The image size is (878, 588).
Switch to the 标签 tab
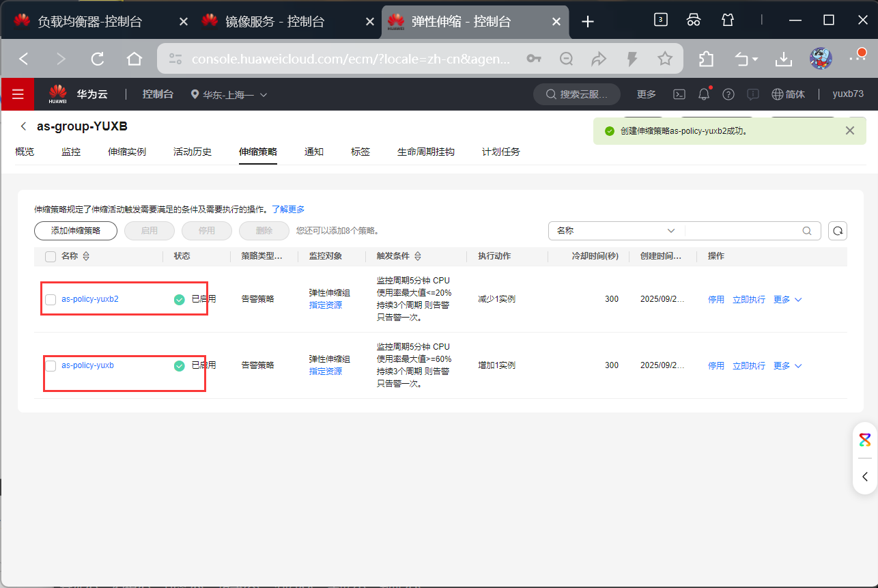(360, 152)
